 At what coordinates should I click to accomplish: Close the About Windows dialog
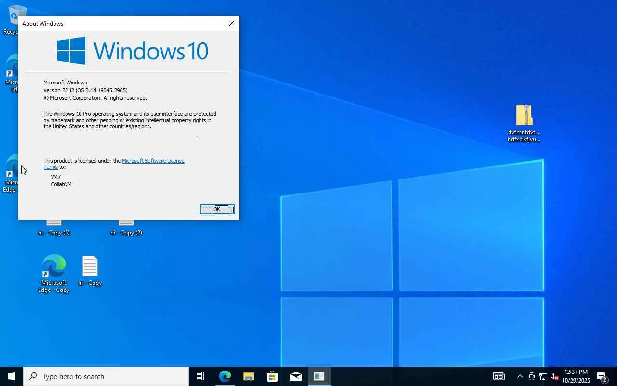(232, 23)
